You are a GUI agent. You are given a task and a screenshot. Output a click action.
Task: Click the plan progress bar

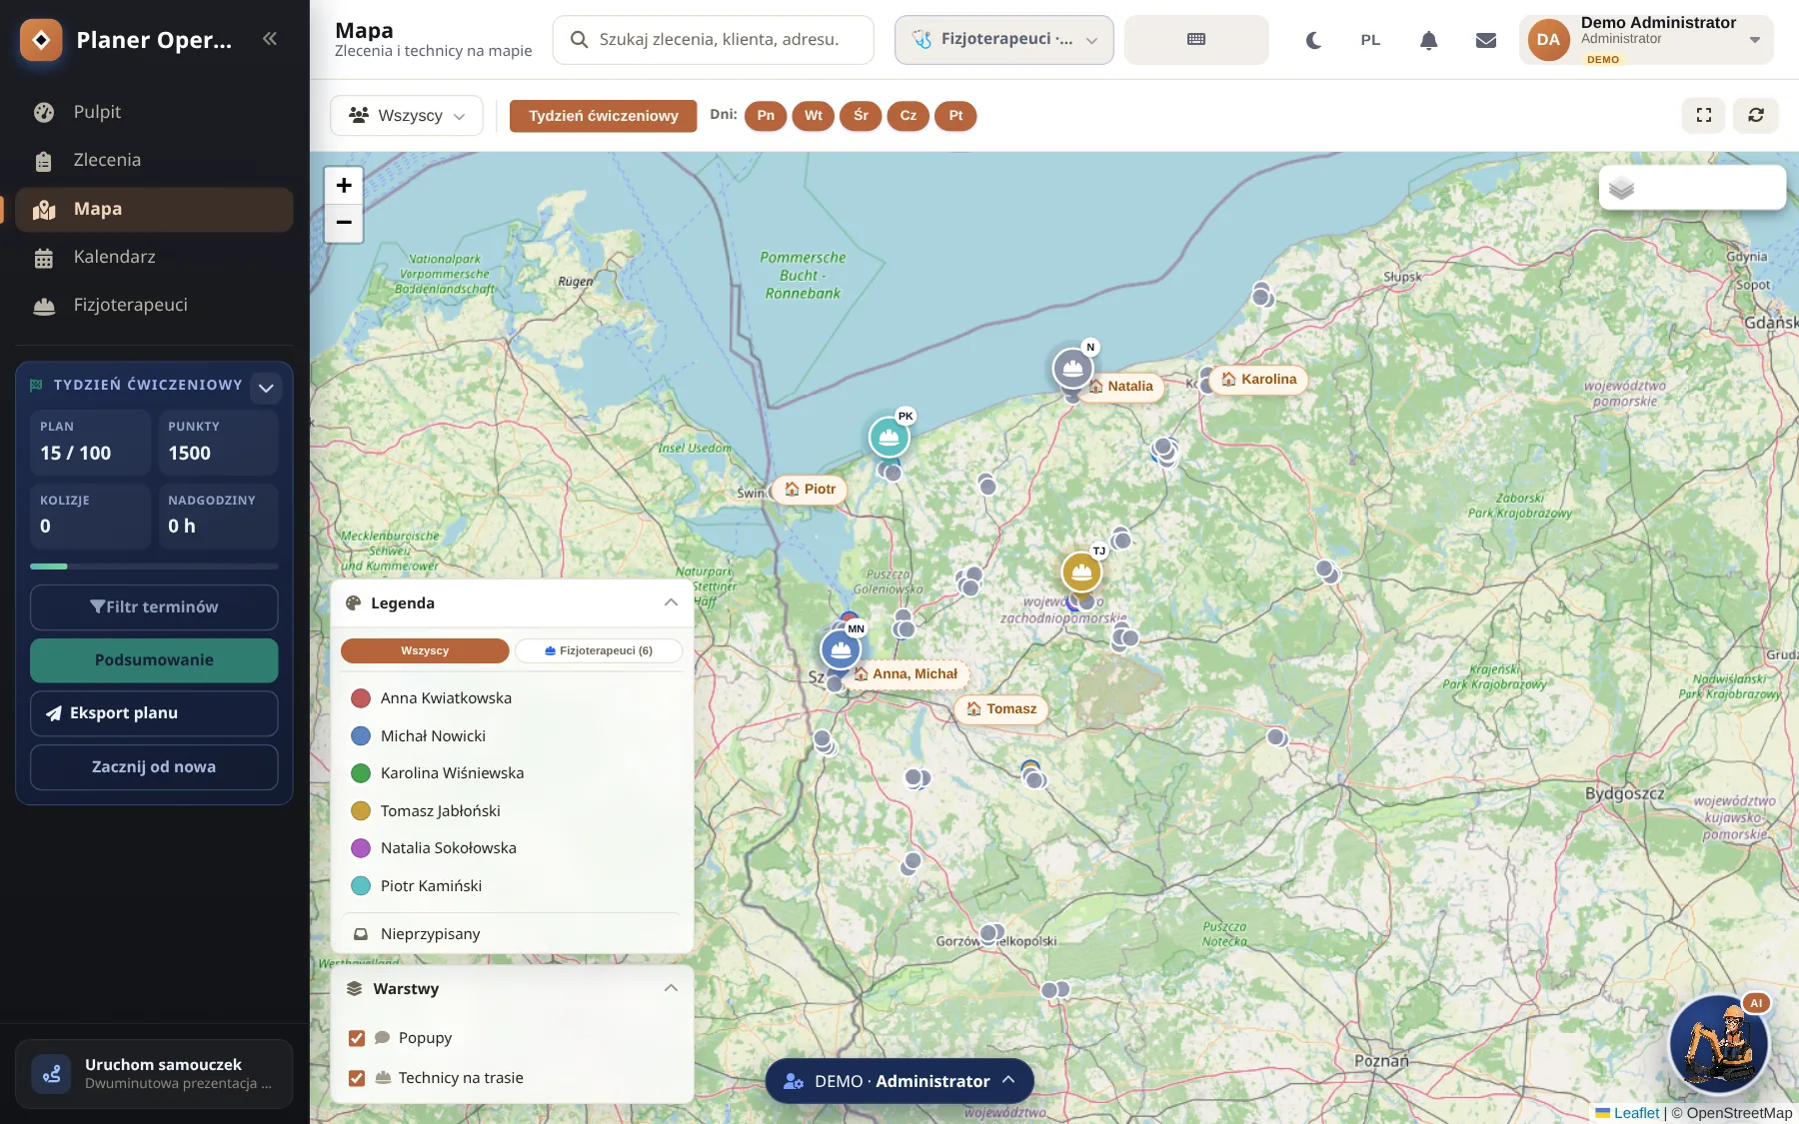154,566
